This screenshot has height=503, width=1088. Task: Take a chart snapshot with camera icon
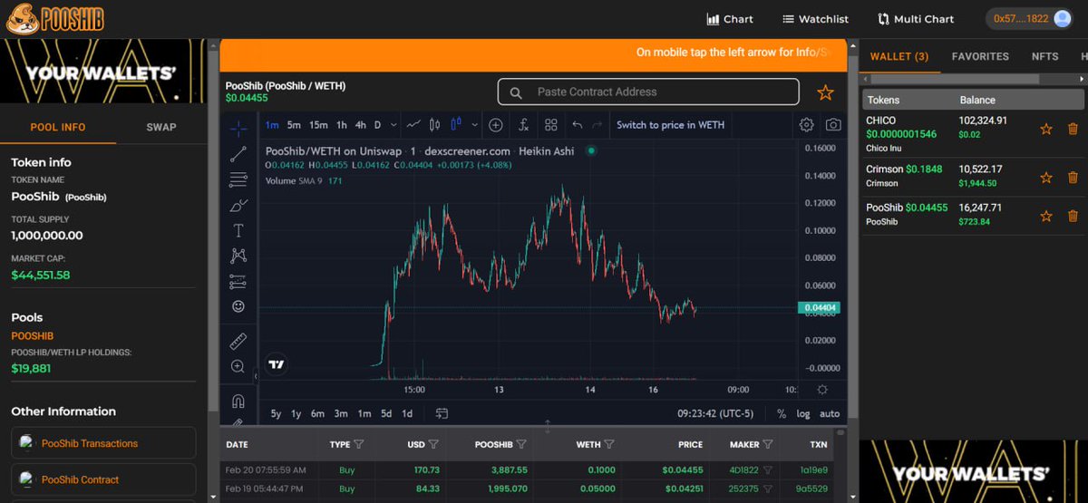[x=833, y=124]
